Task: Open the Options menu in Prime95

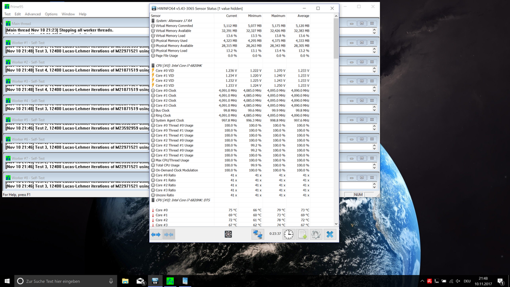Action: 51,14
